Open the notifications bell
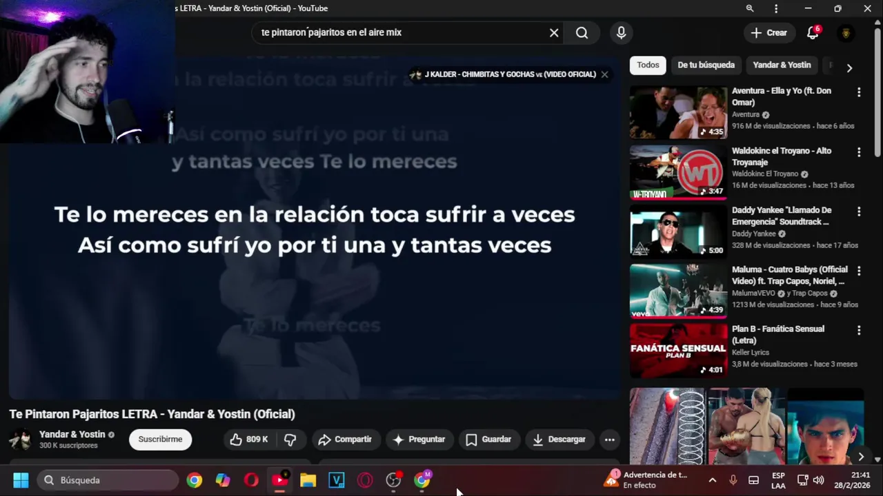The width and height of the screenshot is (883, 496). coord(813,32)
